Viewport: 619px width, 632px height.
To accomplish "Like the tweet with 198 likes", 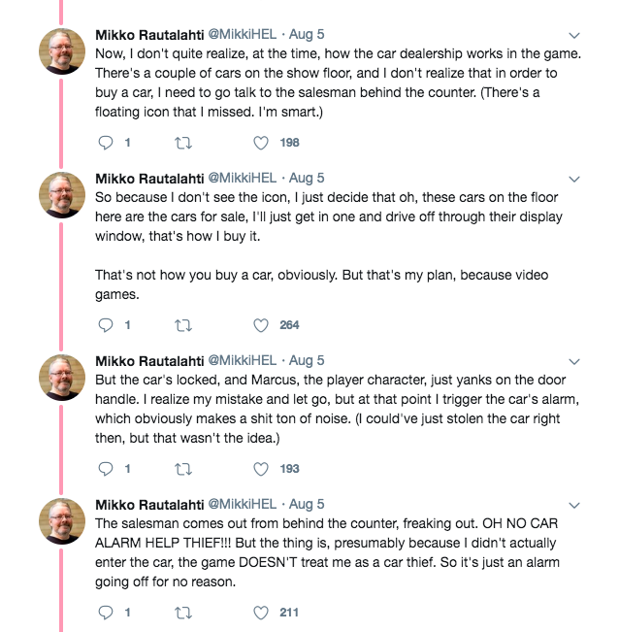I will tap(260, 143).
